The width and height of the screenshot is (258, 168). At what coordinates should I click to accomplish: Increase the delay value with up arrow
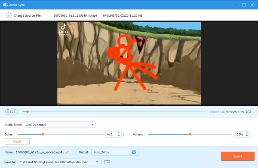pos(119,133)
